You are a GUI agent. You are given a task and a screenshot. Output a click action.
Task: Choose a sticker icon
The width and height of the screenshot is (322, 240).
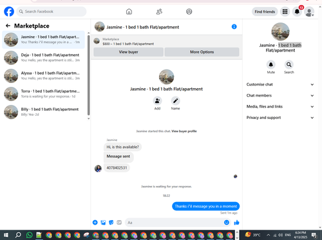(x=111, y=223)
